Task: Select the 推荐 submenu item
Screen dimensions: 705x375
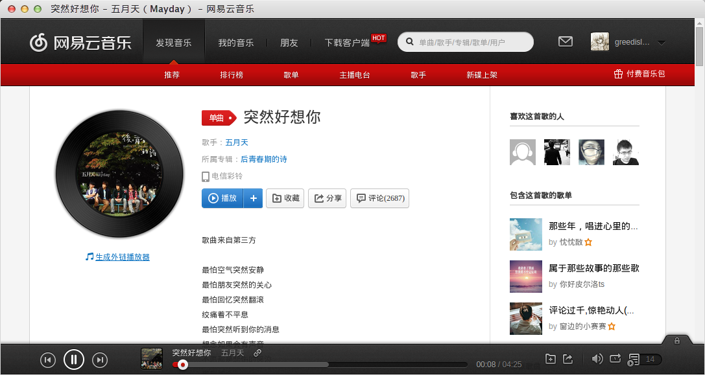Action: coord(172,75)
